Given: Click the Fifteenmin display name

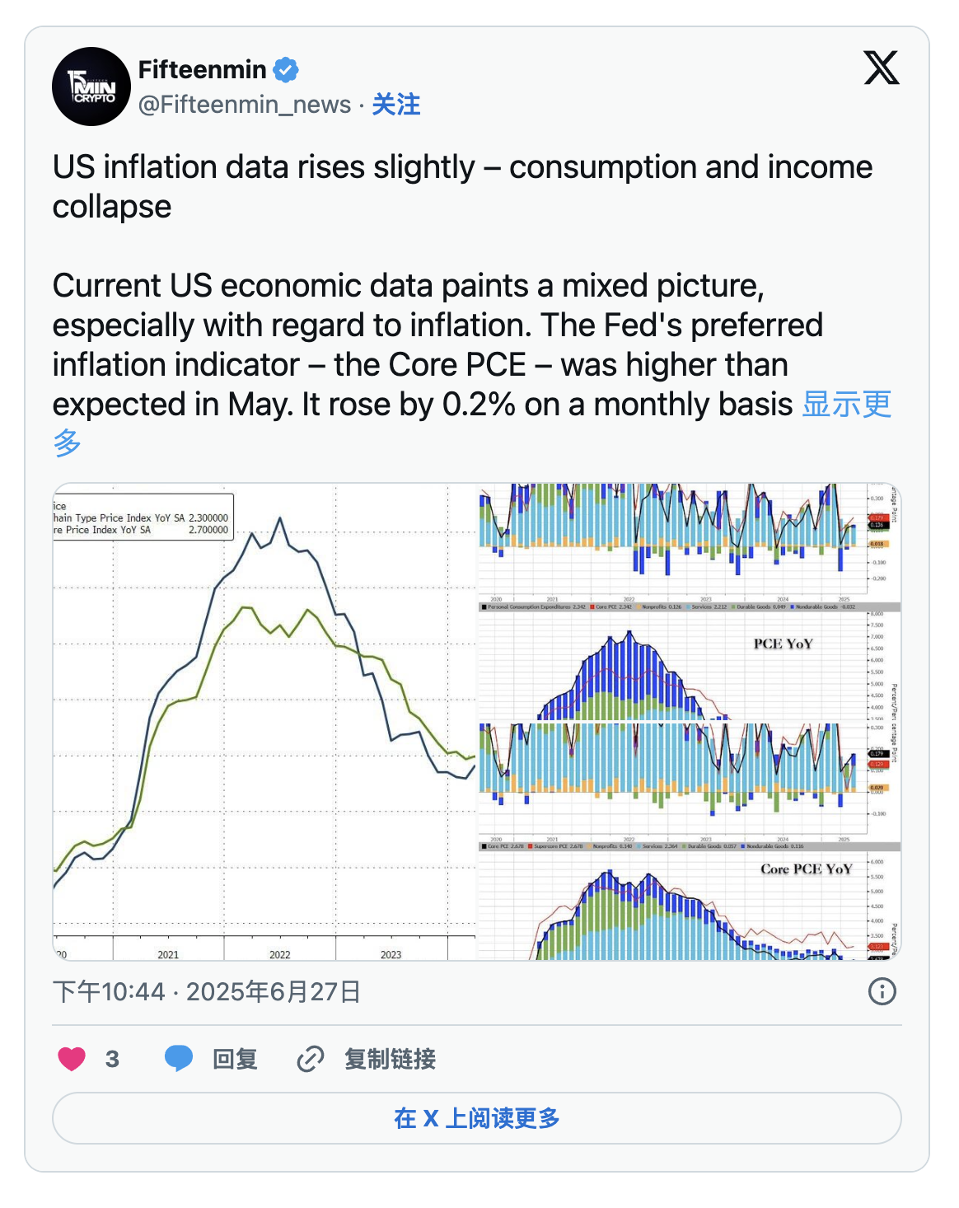Looking at the screenshot, I should 202,70.
